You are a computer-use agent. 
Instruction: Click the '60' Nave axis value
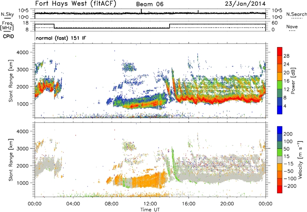click(274, 23)
